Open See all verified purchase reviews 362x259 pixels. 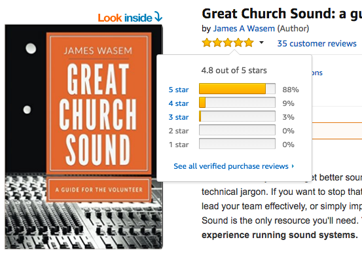coord(231,166)
